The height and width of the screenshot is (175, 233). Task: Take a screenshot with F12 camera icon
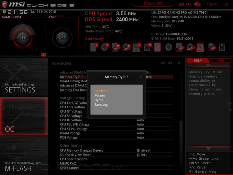pyautogui.click(x=182, y=4)
